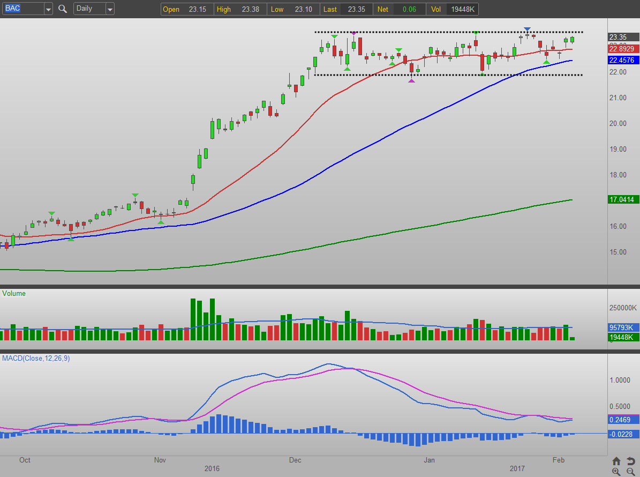Click the blue down-triangle marker above candles

pyautogui.click(x=528, y=29)
